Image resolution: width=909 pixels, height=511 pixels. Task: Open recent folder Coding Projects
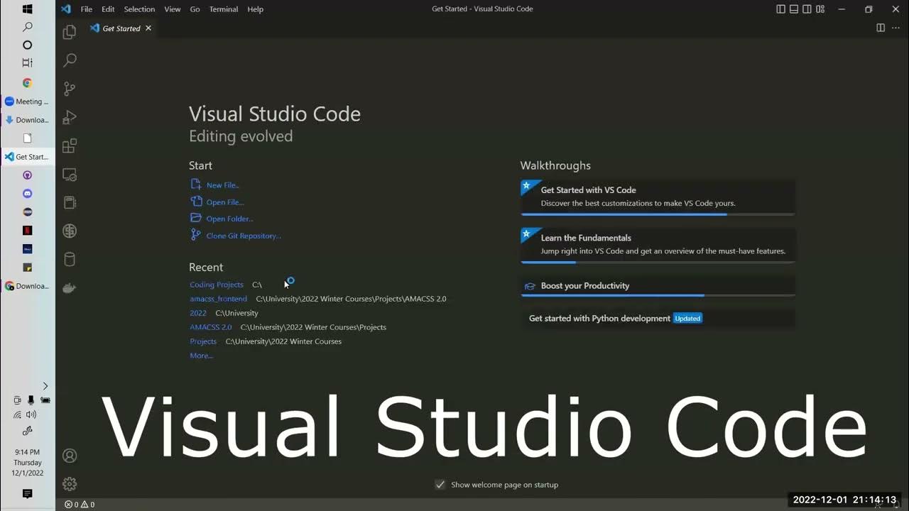click(x=217, y=285)
